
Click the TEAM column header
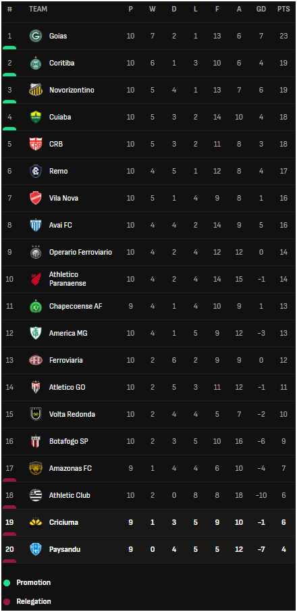click(x=38, y=9)
